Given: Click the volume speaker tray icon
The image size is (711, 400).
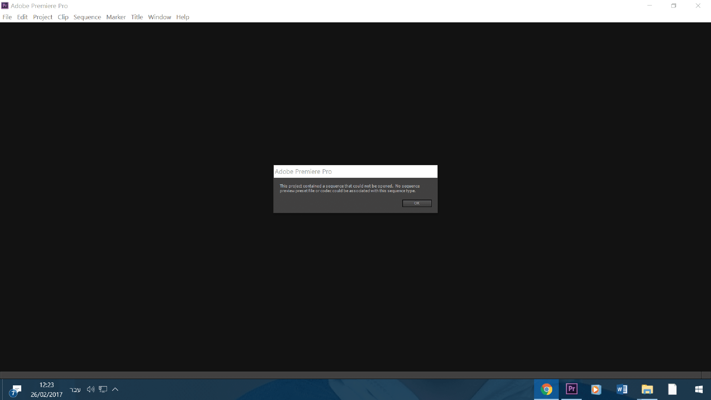Looking at the screenshot, I should coord(91,389).
